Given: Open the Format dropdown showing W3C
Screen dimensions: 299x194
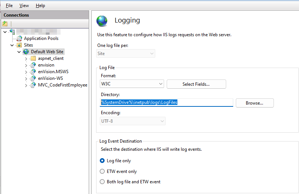Looking at the screenshot, I should pyautogui.click(x=132, y=84).
